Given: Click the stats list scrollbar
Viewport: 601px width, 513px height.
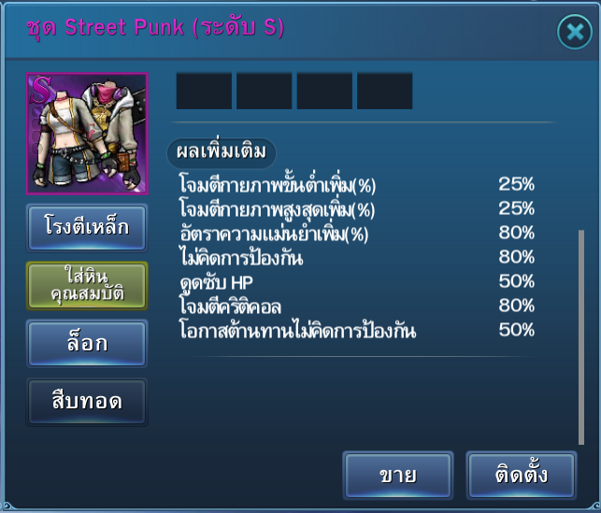Looking at the screenshot, I should (581, 337).
